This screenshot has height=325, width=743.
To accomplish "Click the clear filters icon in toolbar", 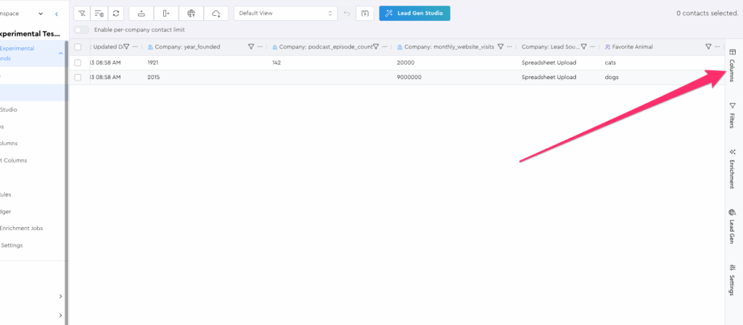I will click(x=81, y=13).
